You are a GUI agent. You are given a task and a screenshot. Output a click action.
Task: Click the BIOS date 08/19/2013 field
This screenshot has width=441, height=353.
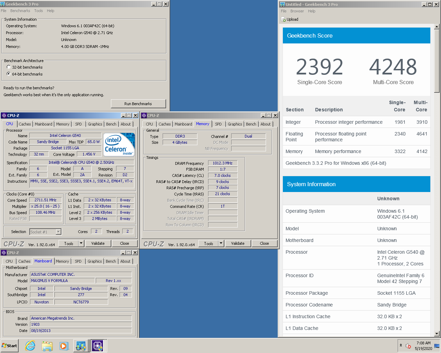[81, 331]
